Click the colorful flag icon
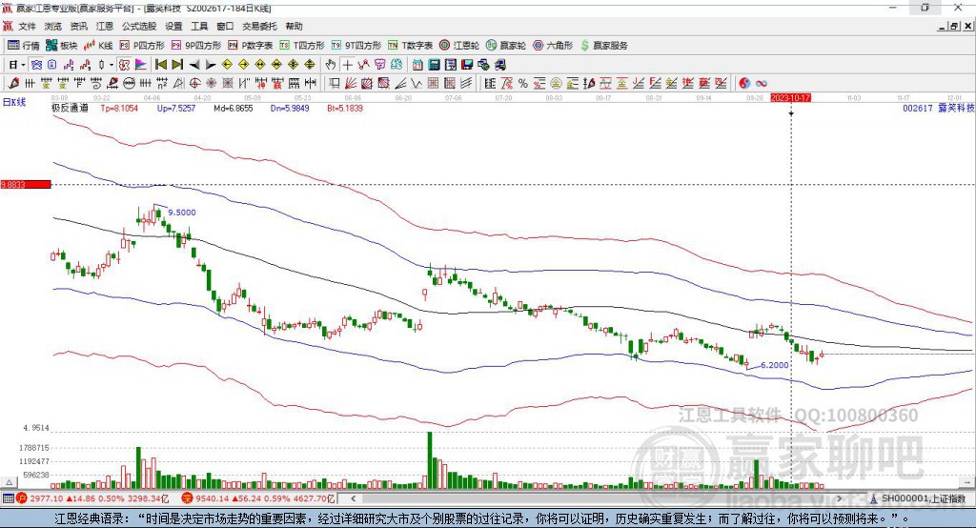The image size is (976, 528). pos(141,65)
